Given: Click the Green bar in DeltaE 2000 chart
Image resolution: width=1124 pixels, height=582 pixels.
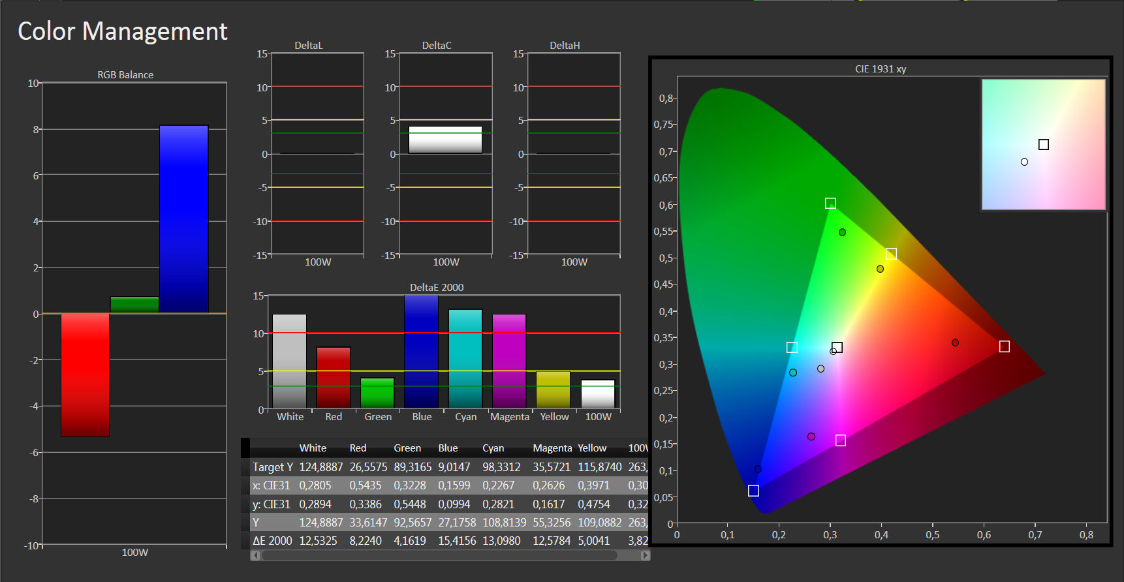Looking at the screenshot, I should point(377,393).
